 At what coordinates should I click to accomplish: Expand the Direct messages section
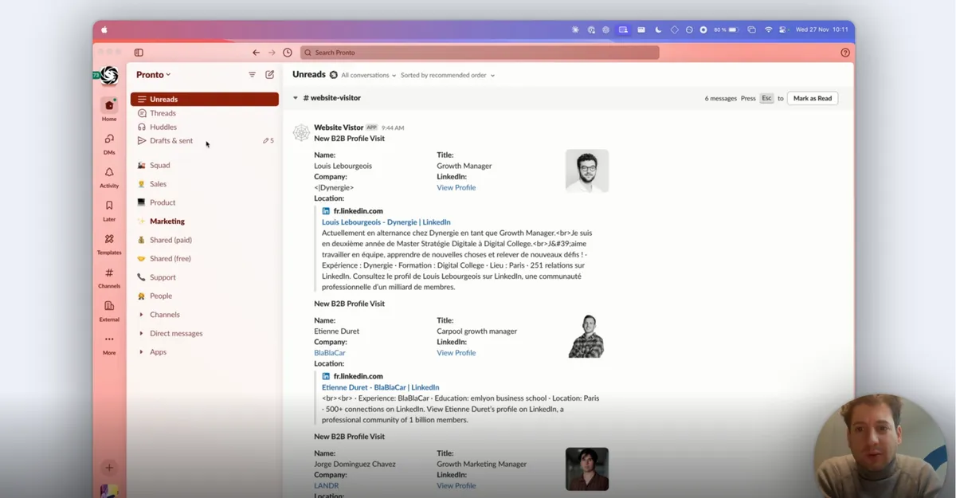[x=141, y=333]
